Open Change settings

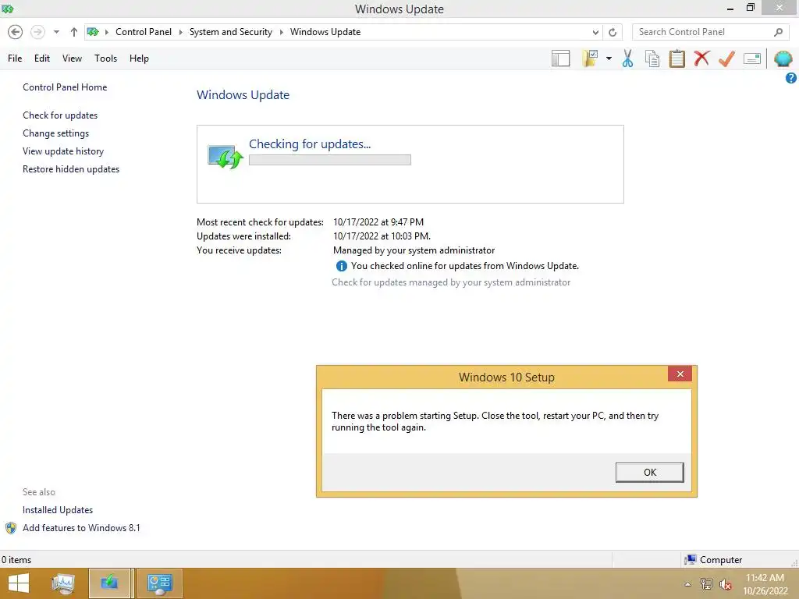55,133
